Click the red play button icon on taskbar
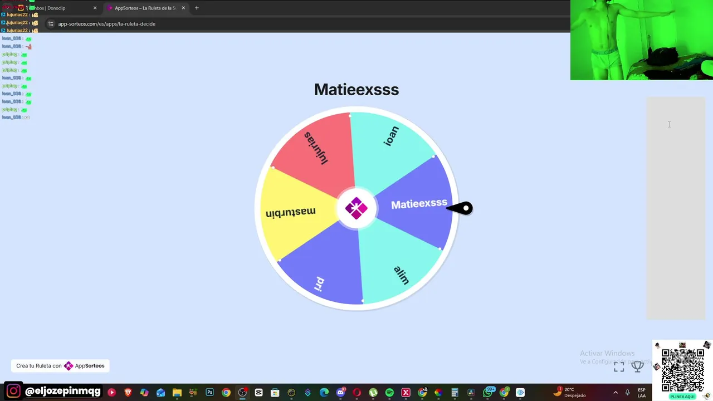713x401 pixels. click(111, 393)
